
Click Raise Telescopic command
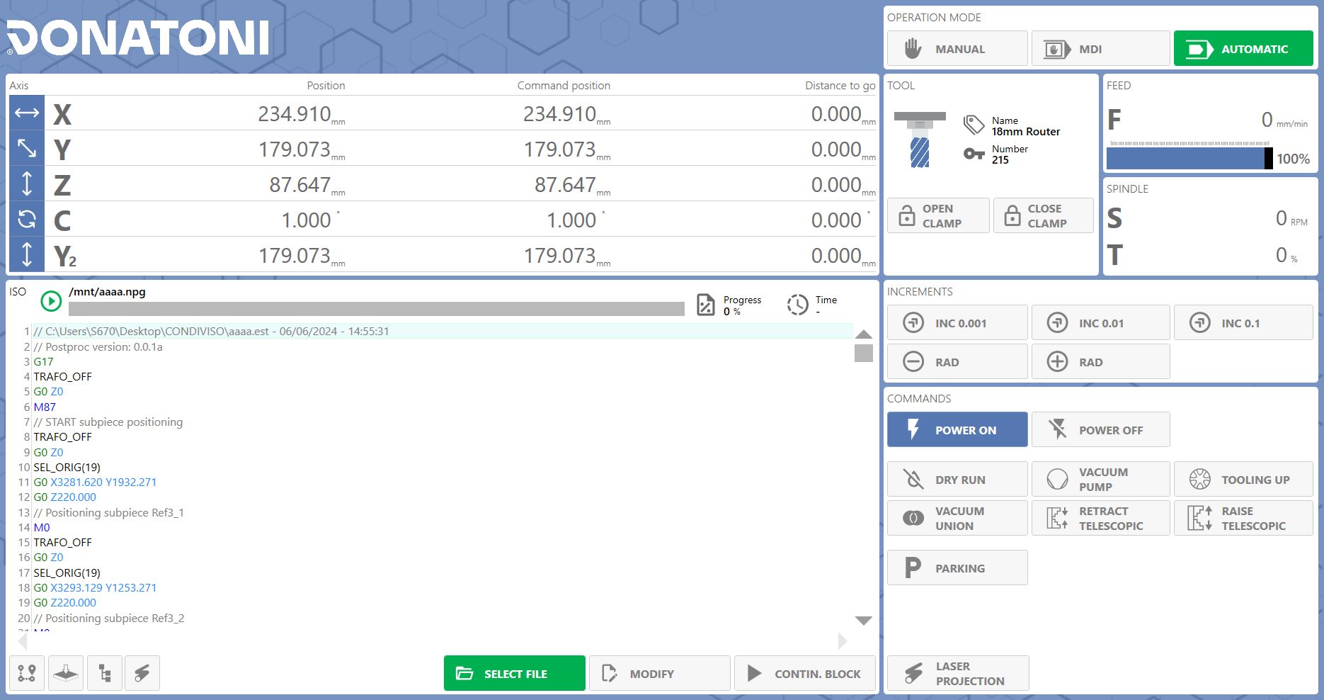tap(1243, 519)
